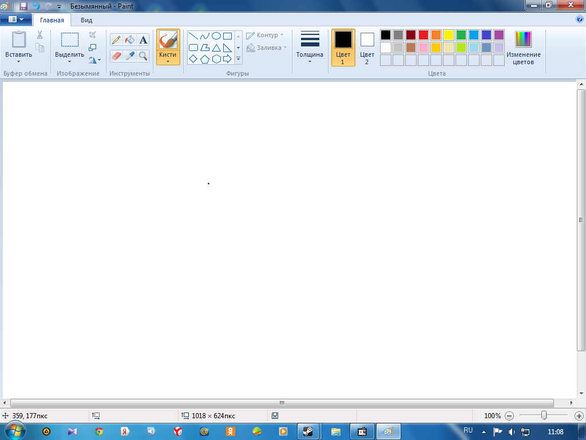Viewport: 586px width, 440px height.
Task: Open the Paint application menu button
Action: [x=15, y=19]
